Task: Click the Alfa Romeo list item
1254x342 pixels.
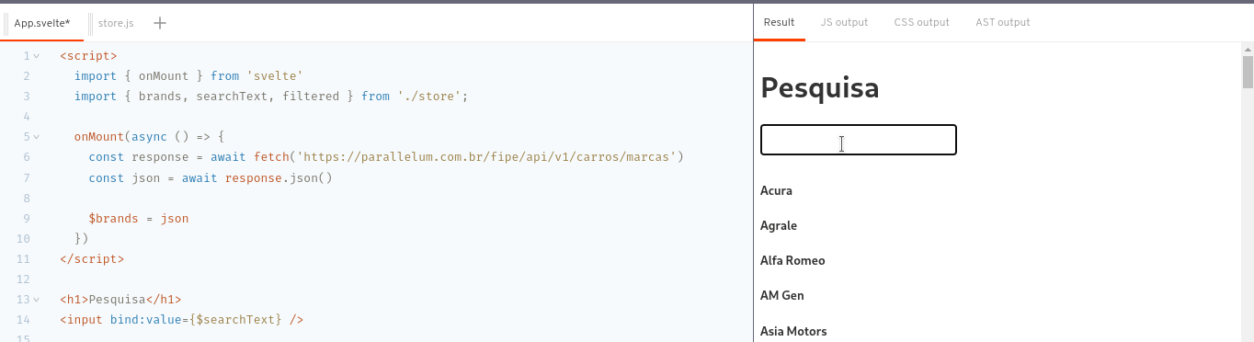Action: 792,261
